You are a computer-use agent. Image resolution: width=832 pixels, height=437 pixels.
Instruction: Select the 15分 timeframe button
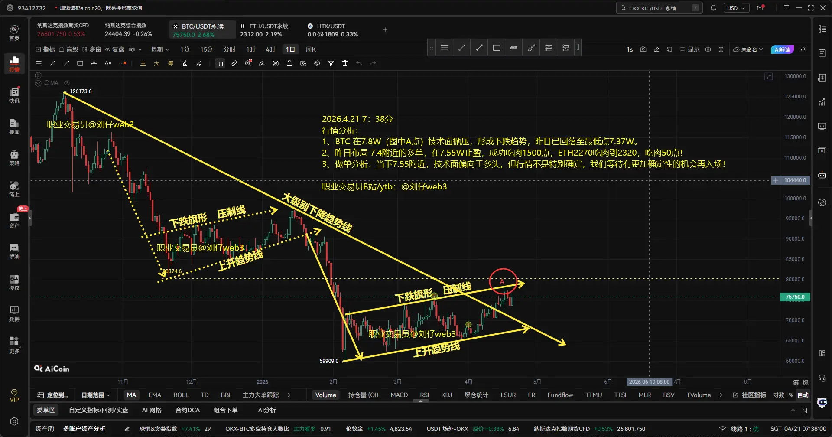point(206,49)
